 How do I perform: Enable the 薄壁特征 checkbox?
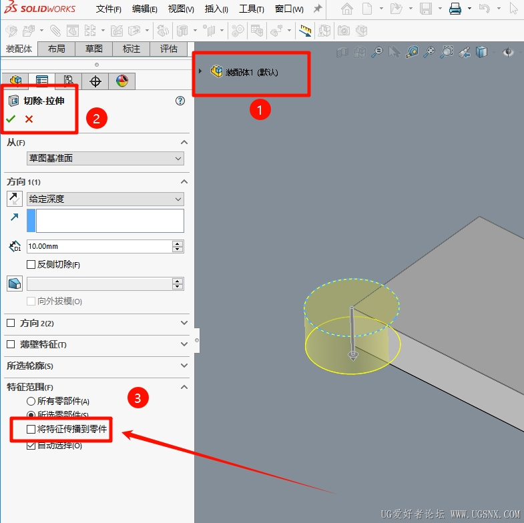tap(11, 344)
